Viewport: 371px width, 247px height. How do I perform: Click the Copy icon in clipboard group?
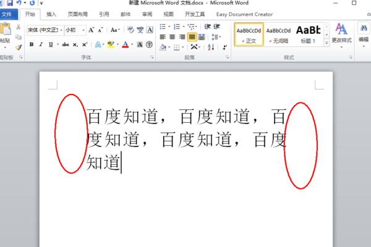(18, 37)
